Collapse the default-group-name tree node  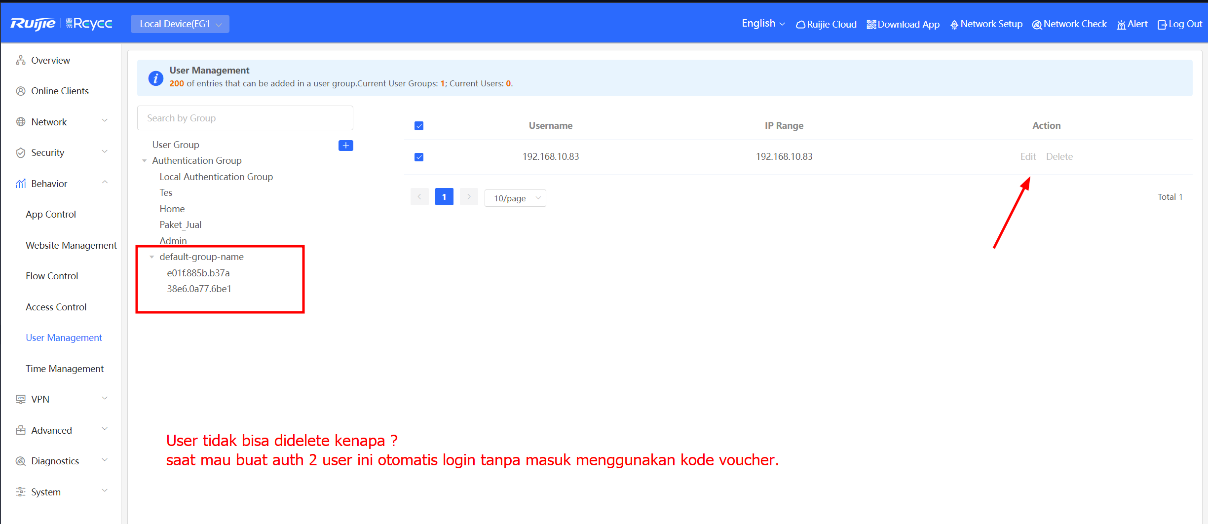point(152,257)
